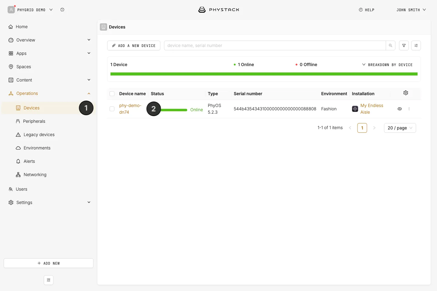Click the My Endless Aisle app icon
This screenshot has width=437, height=291.
pyautogui.click(x=355, y=109)
